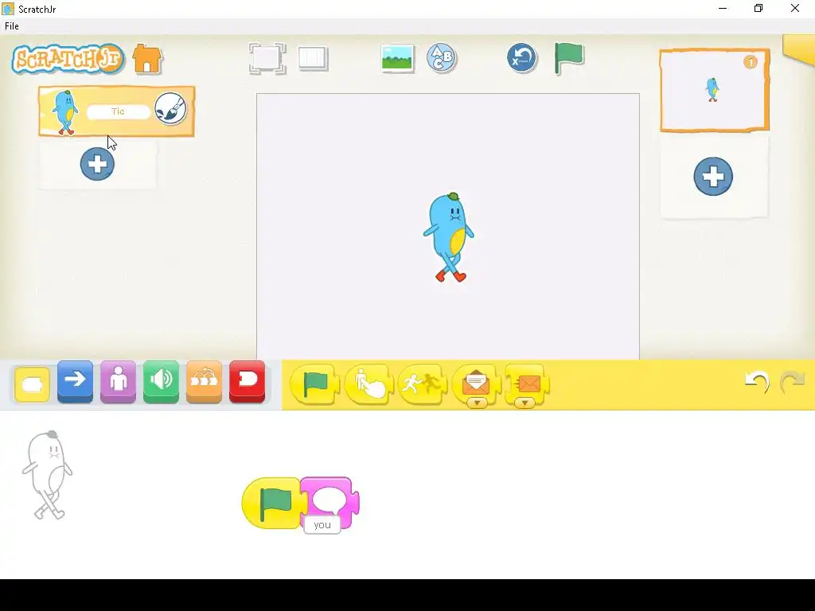Undo the last action
The image size is (815, 611).
(x=757, y=383)
